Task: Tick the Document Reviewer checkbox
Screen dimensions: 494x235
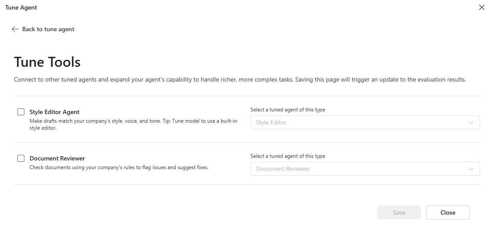Action: point(21,158)
